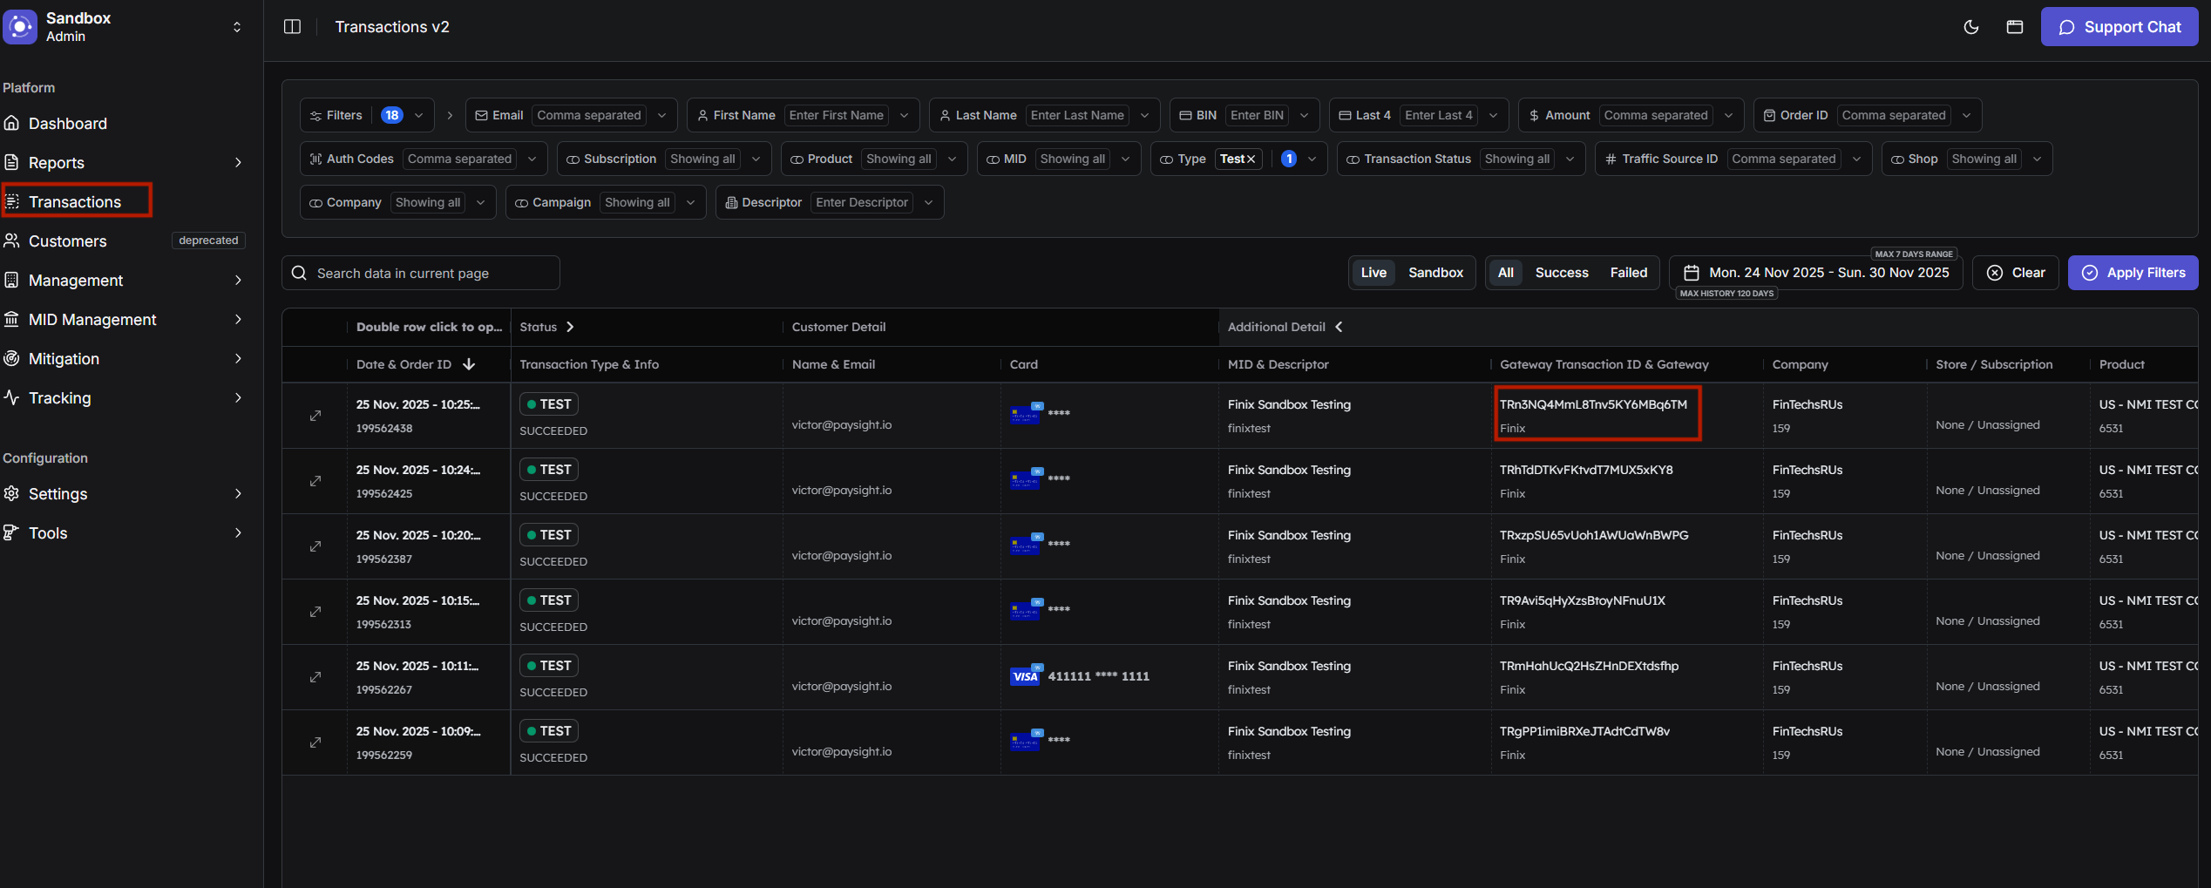Filter transactions to Failed only
The width and height of the screenshot is (2211, 888).
coord(1628,272)
